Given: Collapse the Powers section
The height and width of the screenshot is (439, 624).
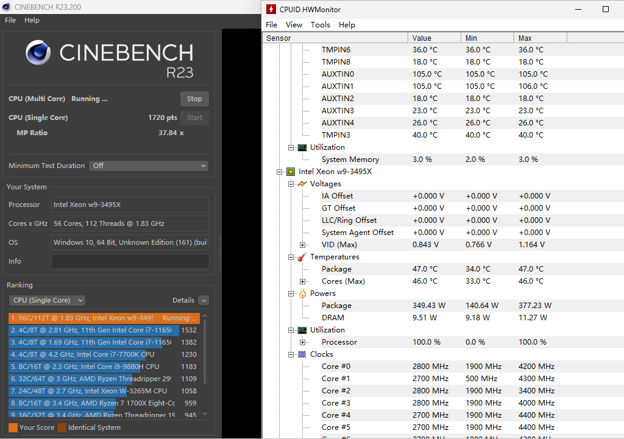Looking at the screenshot, I should pyautogui.click(x=291, y=294).
